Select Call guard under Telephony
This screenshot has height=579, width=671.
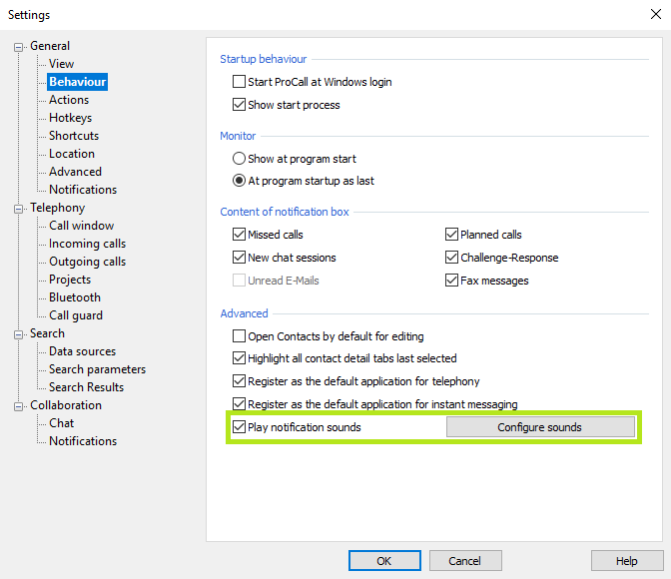coord(76,315)
